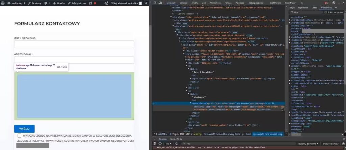Screen dimensions: 346x150
Task: Expand the dataset DOMStringMap property
Action: [290, 66]
